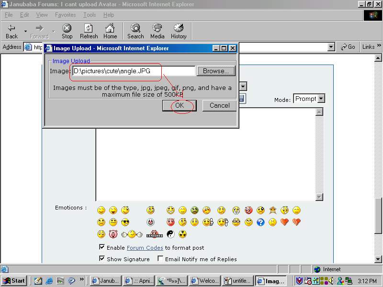Viewport: 383px width, 287px height.
Task: Insert the radioactive symbol emoticon
Action: point(182,234)
